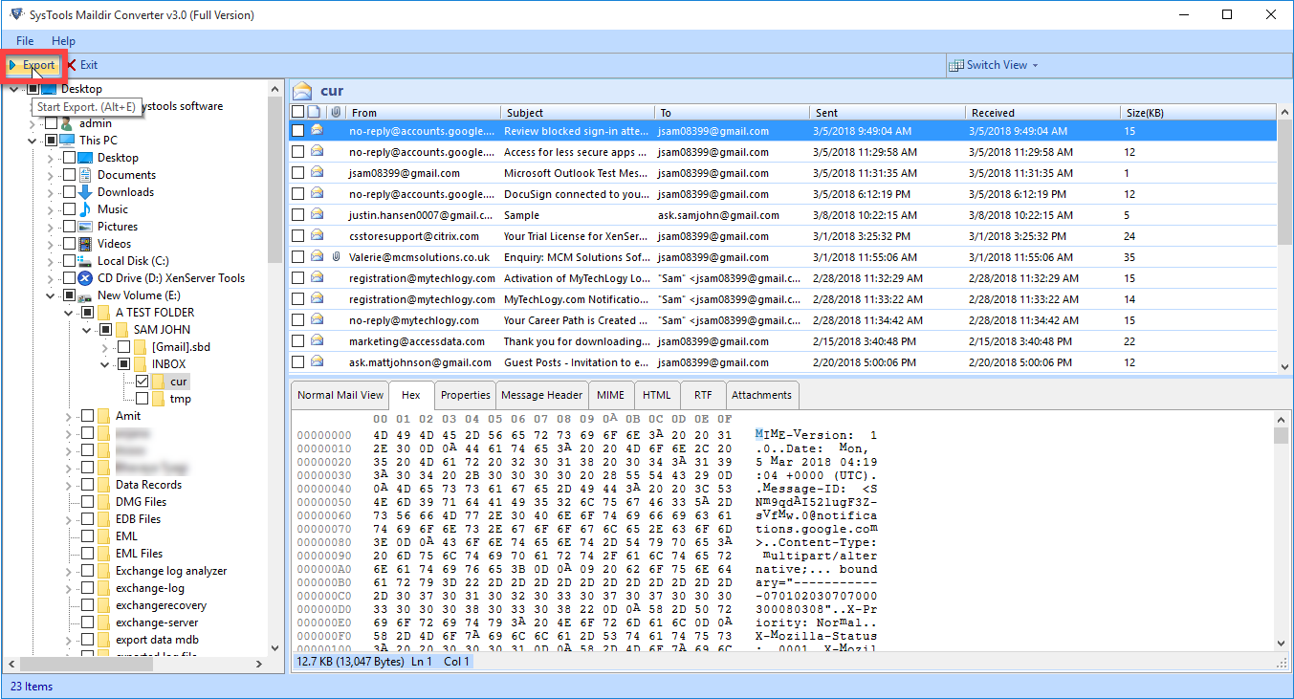Switch to the MIME tab

610,395
